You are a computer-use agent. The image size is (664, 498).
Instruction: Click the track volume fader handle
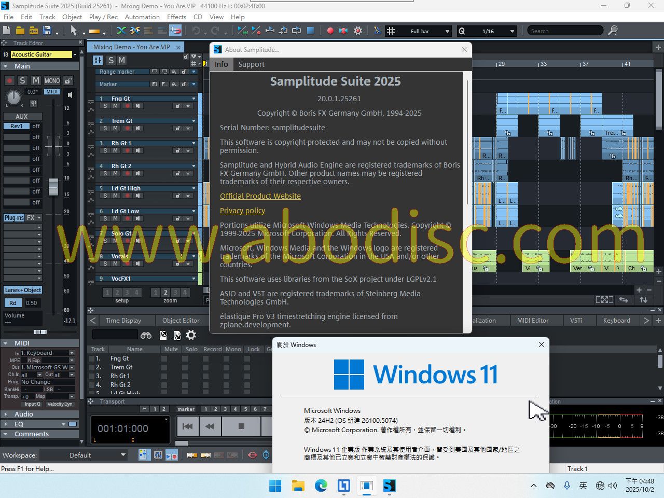tap(53, 187)
